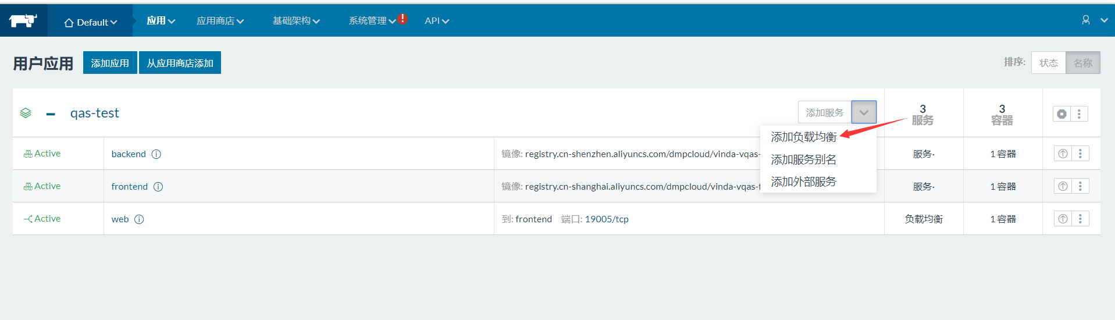The width and height of the screenshot is (1115, 320).
Task: Click 1 容器 in the backend row
Action: [1003, 154]
